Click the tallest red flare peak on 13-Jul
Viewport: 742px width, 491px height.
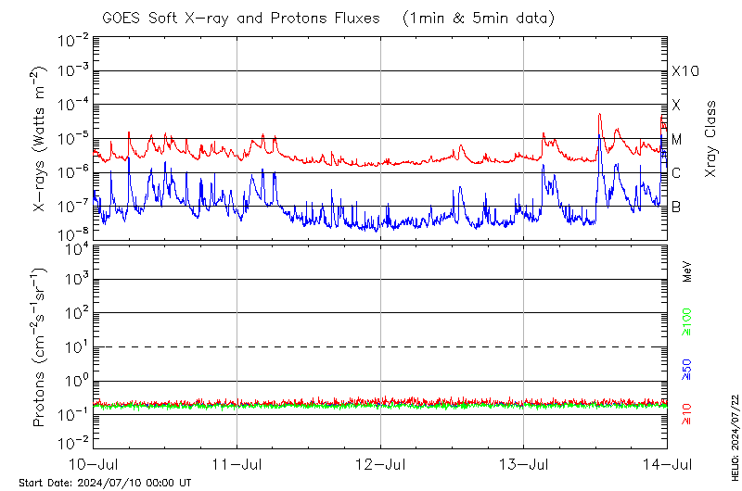[x=600, y=114]
